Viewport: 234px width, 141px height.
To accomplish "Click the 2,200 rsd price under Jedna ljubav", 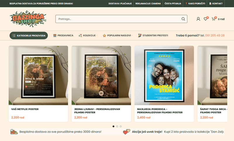I will (x=81, y=117).
